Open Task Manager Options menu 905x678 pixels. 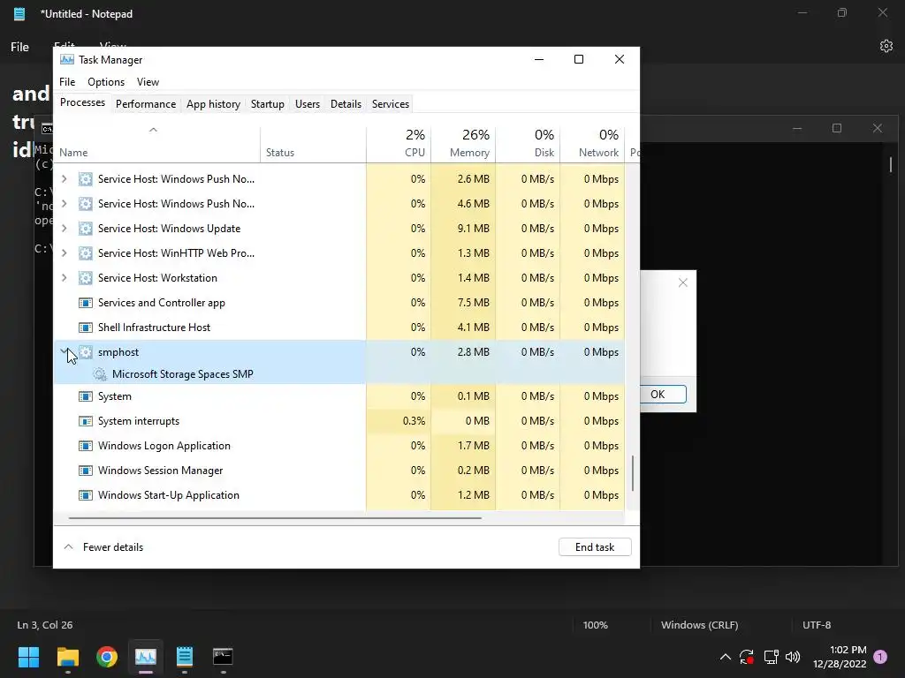106,82
